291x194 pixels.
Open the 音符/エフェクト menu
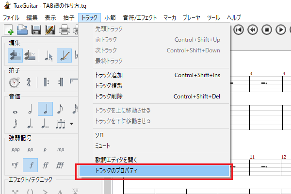(x=140, y=18)
